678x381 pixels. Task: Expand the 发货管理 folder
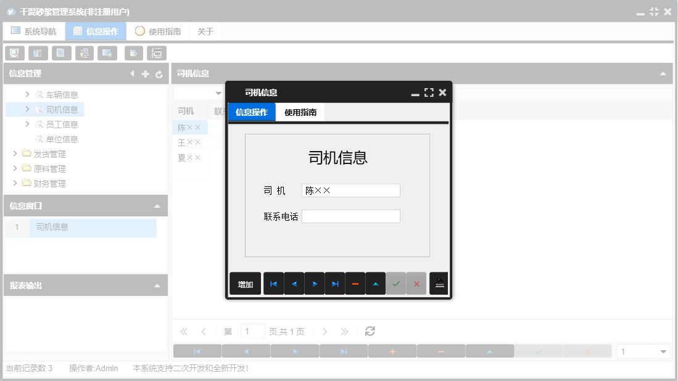15,154
